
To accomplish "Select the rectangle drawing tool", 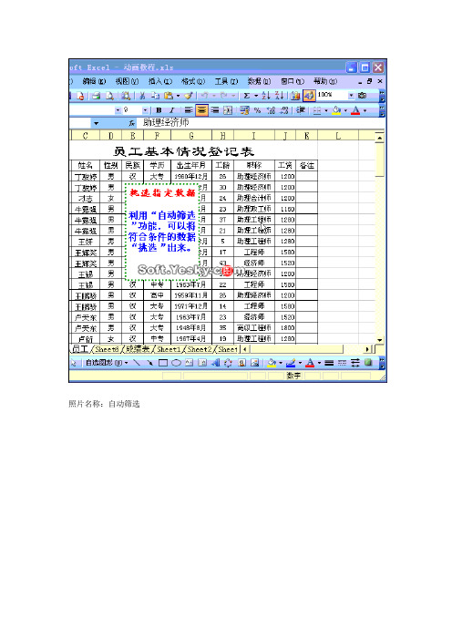I will pos(163,363).
